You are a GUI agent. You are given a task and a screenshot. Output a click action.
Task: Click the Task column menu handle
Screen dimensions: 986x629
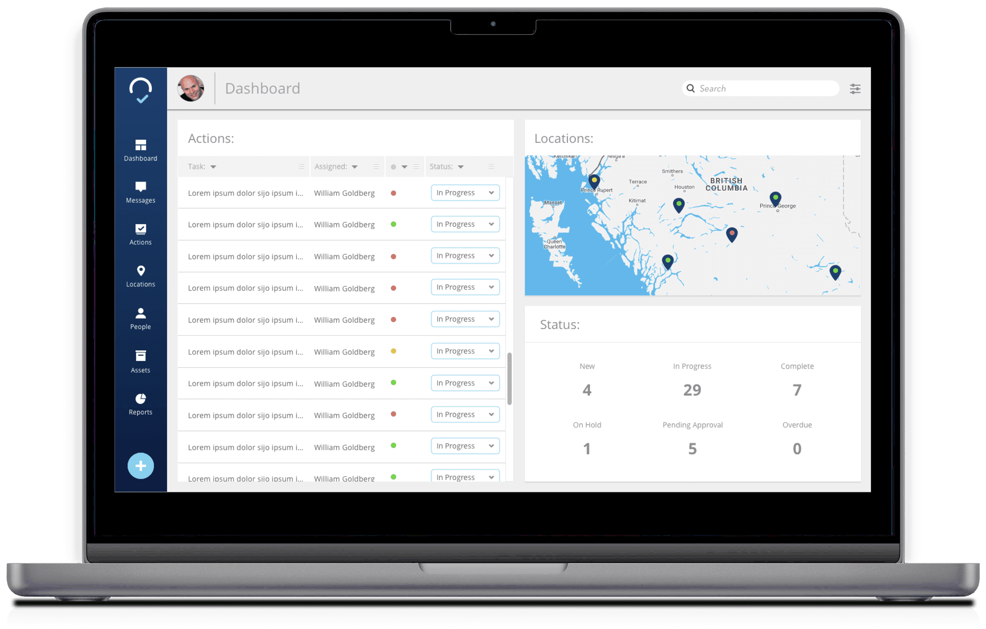[301, 167]
